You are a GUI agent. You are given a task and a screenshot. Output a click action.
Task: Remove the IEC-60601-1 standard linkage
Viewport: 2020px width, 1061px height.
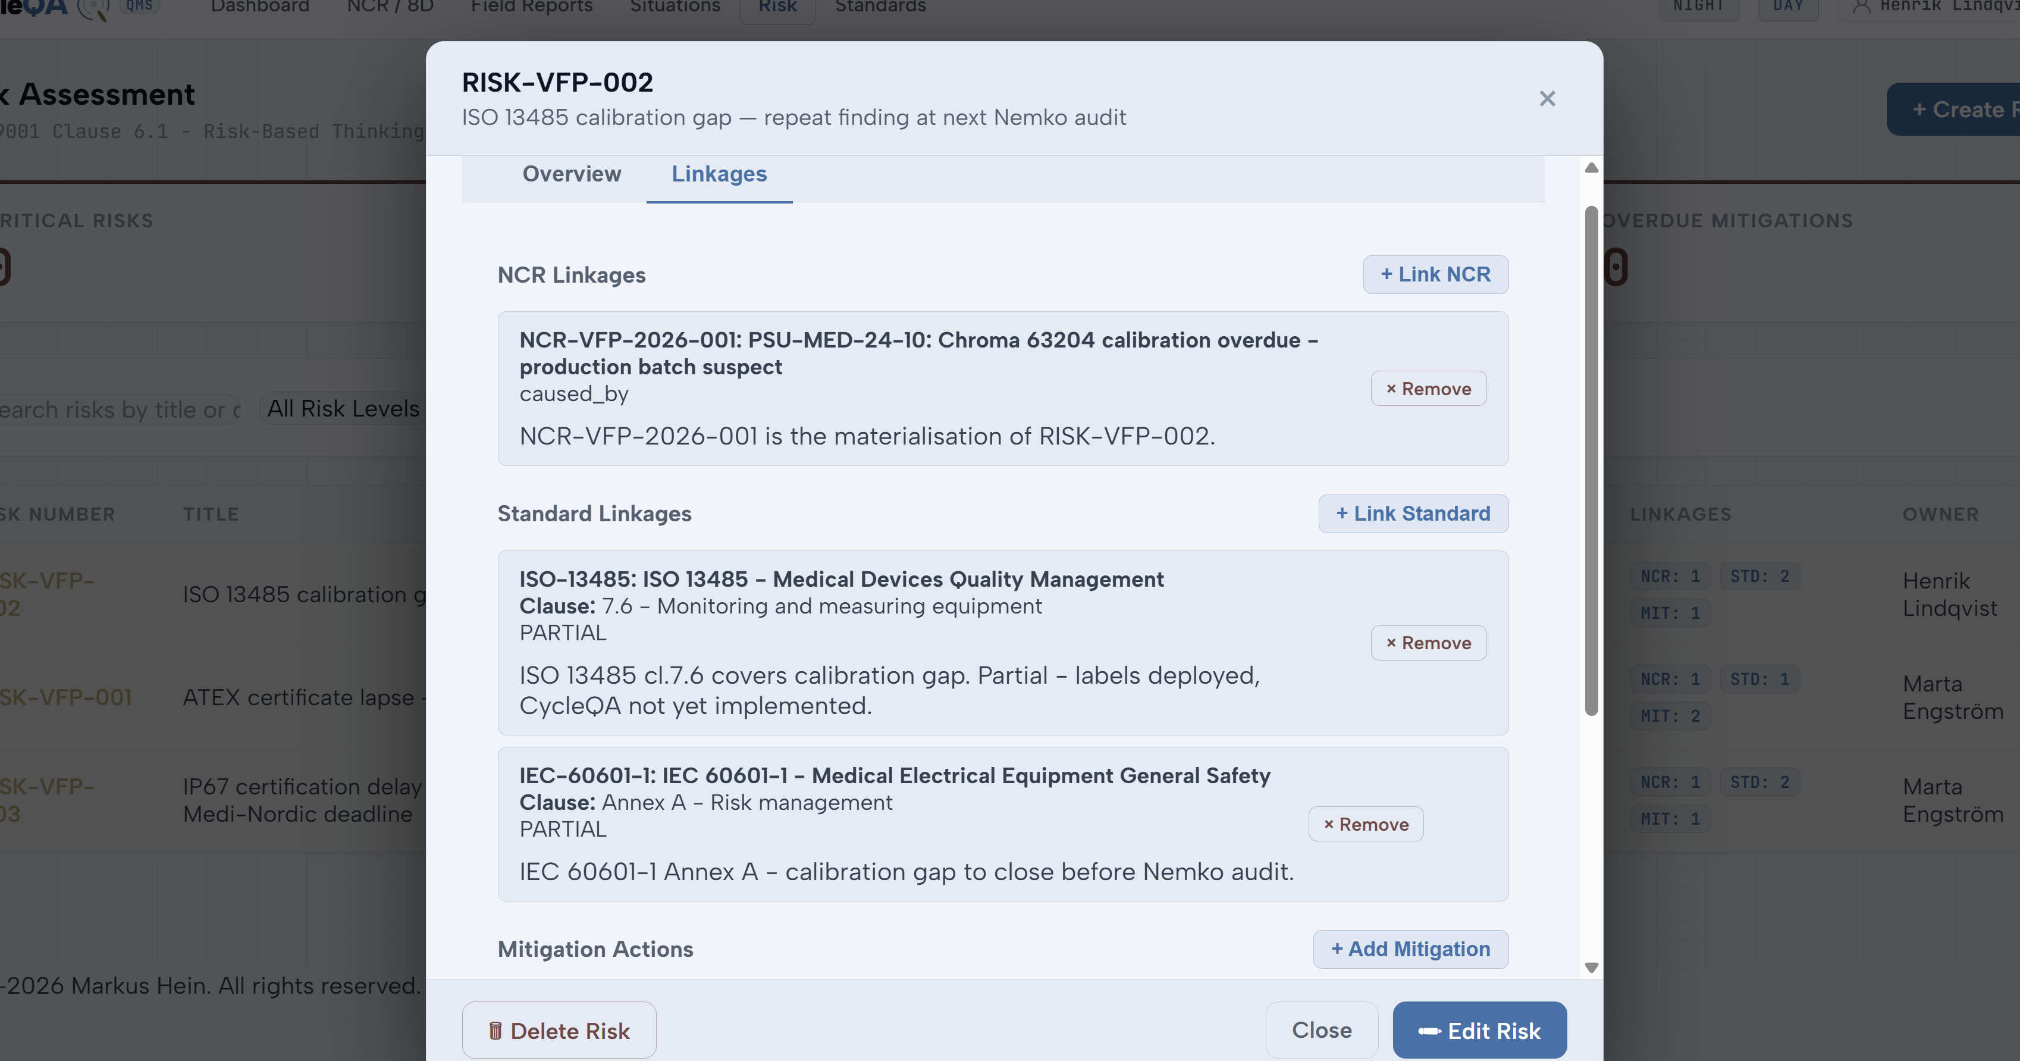point(1365,824)
